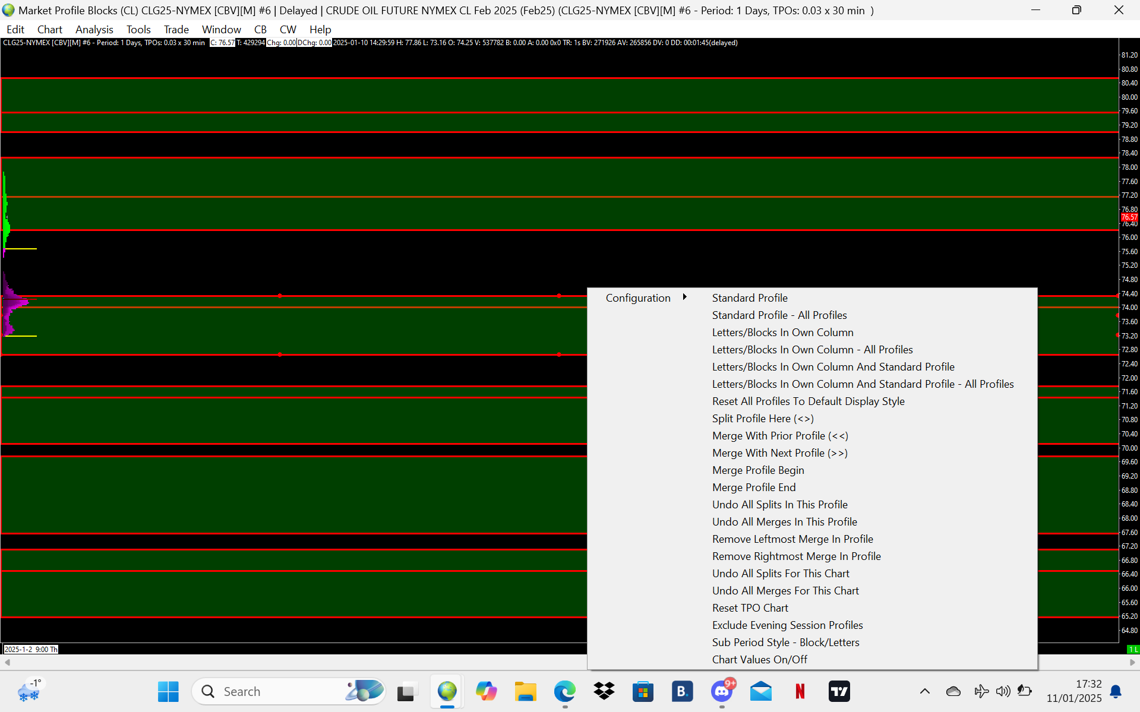Toggle Exclude Evening Session Profiles
The height and width of the screenshot is (712, 1140).
[x=787, y=625]
